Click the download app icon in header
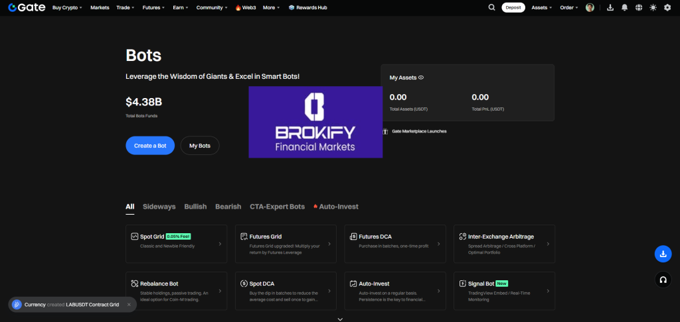The width and height of the screenshot is (680, 322). tap(610, 7)
